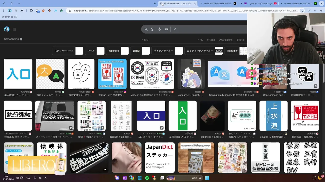
Task: Switch to אינטרנט web tab
Action: coord(211,40)
